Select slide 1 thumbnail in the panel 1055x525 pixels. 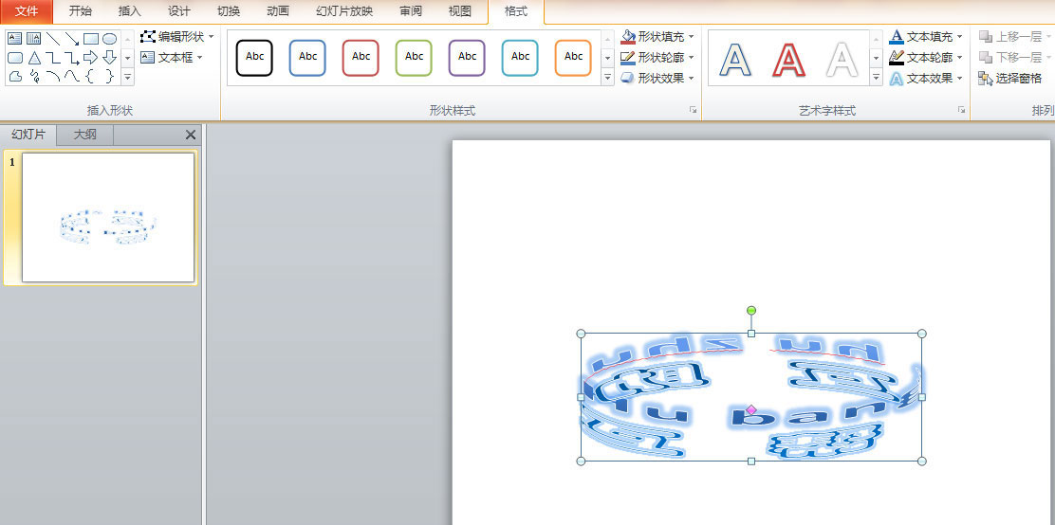108,217
